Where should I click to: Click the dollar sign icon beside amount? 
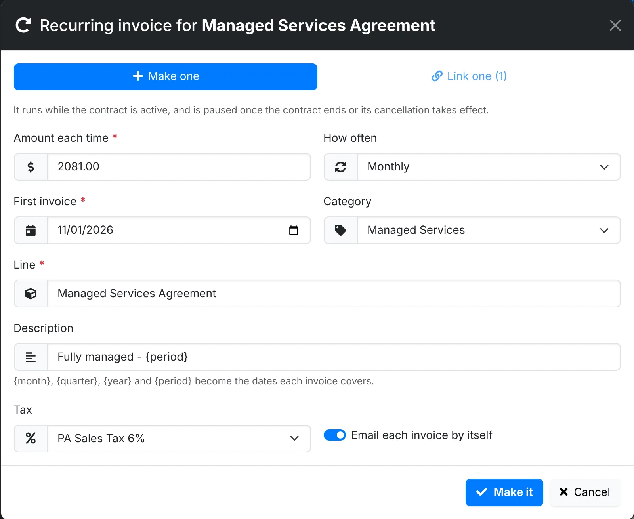[x=31, y=167]
